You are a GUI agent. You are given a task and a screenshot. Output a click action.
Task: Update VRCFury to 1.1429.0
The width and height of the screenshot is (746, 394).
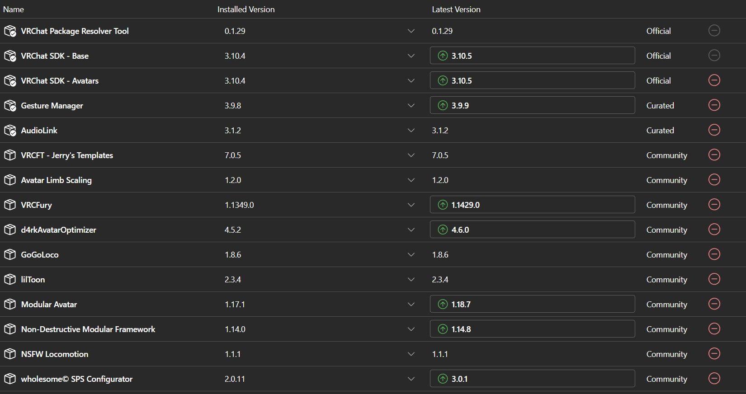click(532, 205)
